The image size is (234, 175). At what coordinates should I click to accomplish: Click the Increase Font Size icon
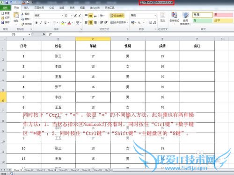pos(75,15)
